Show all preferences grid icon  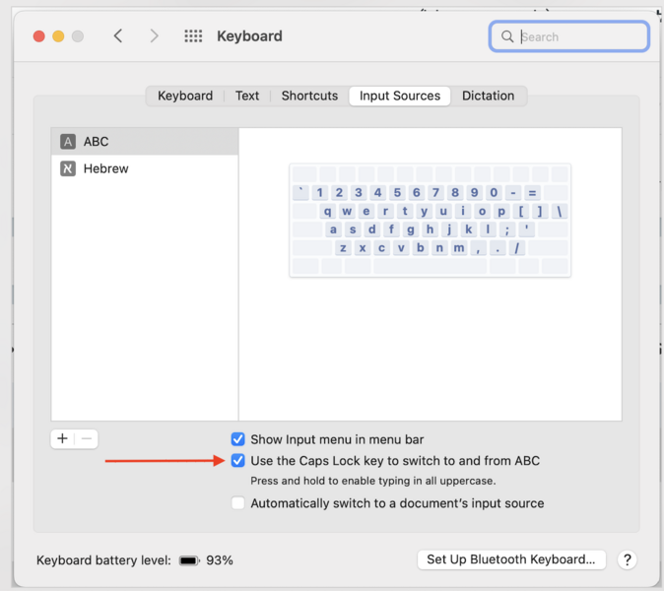point(193,36)
